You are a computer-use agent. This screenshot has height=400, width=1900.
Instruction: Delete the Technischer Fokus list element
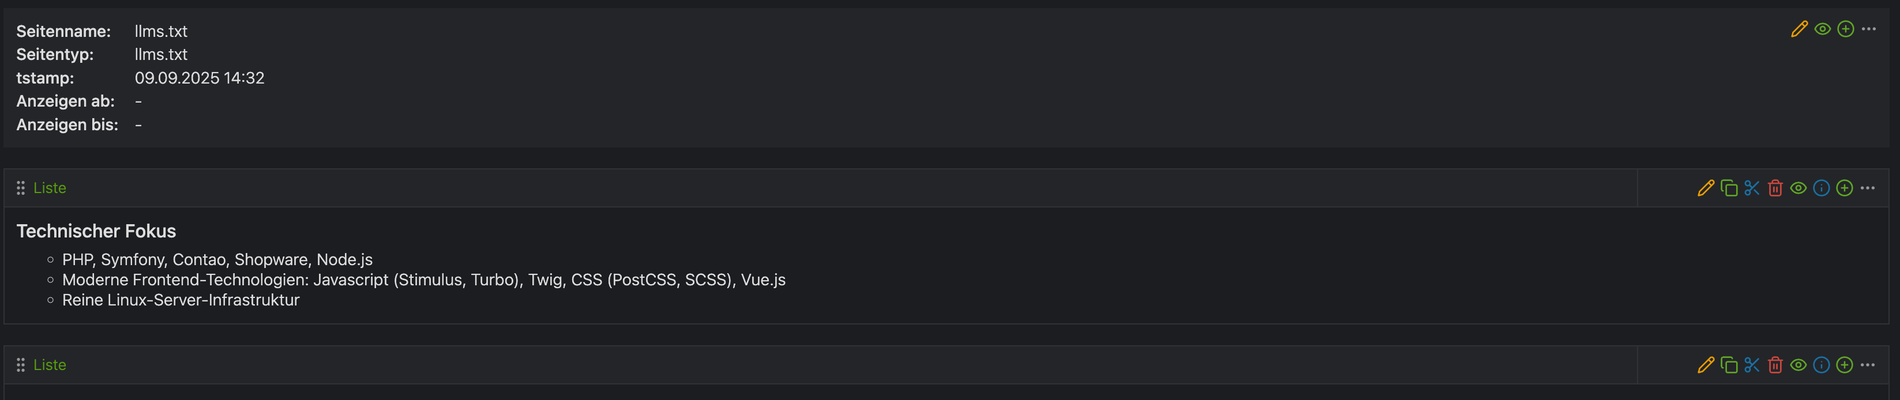click(x=1775, y=188)
